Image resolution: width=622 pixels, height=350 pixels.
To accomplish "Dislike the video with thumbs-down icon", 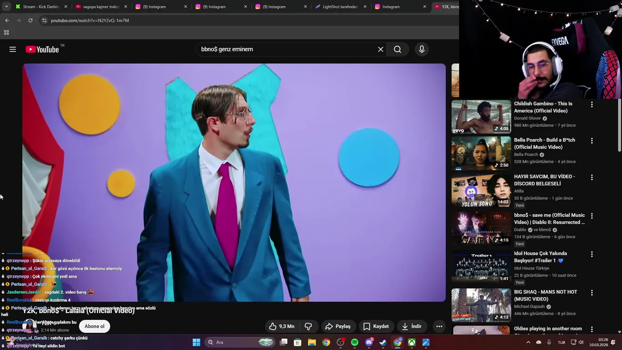I will 308,326.
